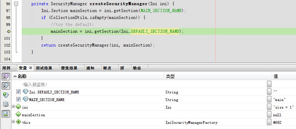Open value editor button for ini
This screenshot has width=296, height=129.
(269, 107)
